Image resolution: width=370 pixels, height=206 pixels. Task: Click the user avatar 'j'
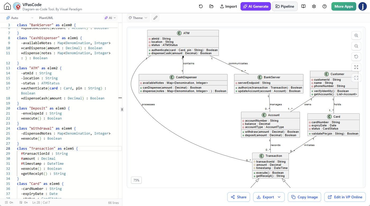click(363, 6)
